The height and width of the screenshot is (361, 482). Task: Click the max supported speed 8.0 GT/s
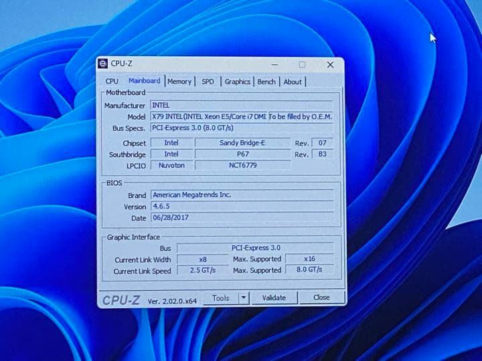coord(309,269)
